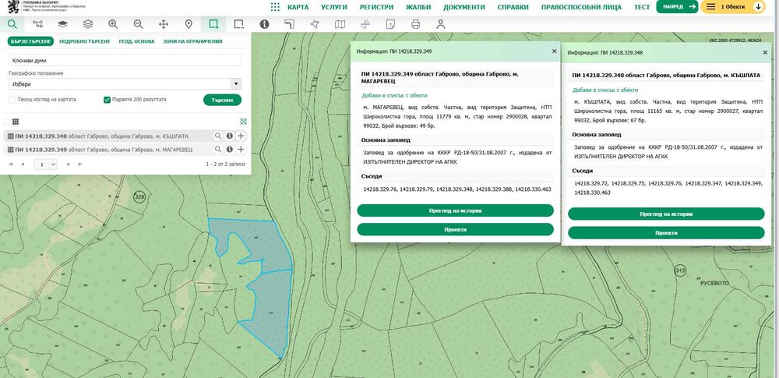
Task: Switch to ЗОНИ НА ОГРАНИЧЕНИЯ tab
Action: pyautogui.click(x=192, y=41)
